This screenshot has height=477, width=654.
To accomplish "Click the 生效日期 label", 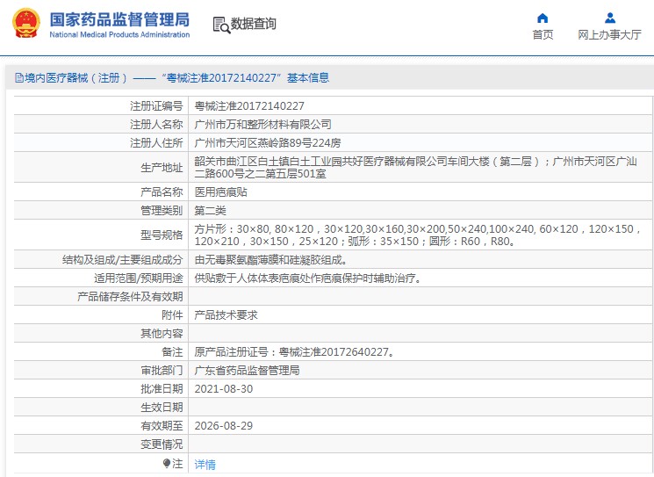I will 162,408.
